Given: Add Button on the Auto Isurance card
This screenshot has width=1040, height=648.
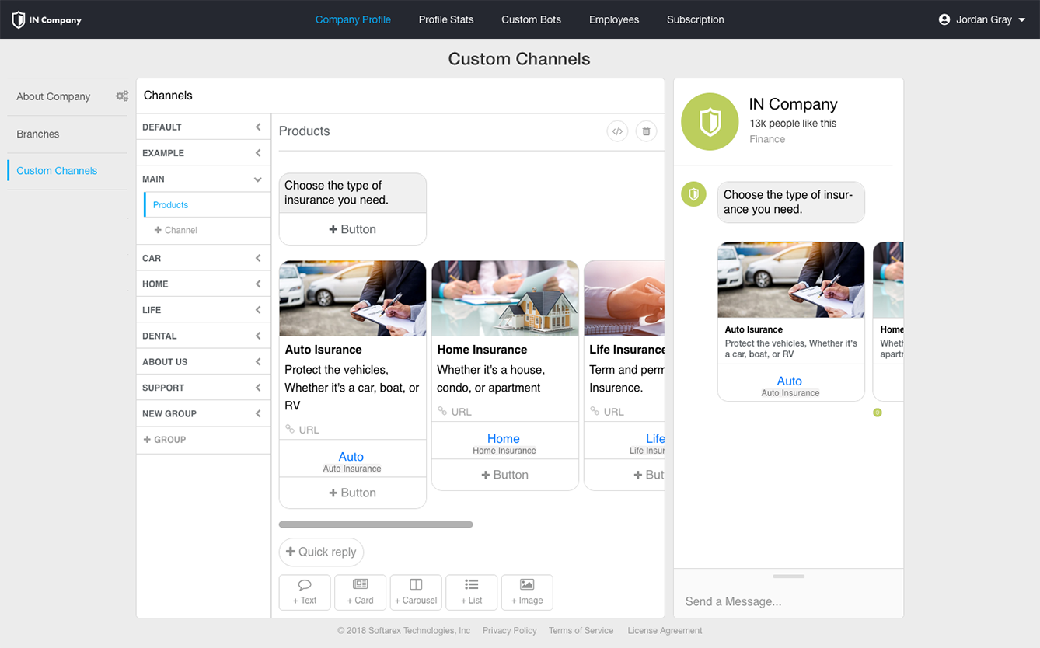Looking at the screenshot, I should tap(353, 493).
